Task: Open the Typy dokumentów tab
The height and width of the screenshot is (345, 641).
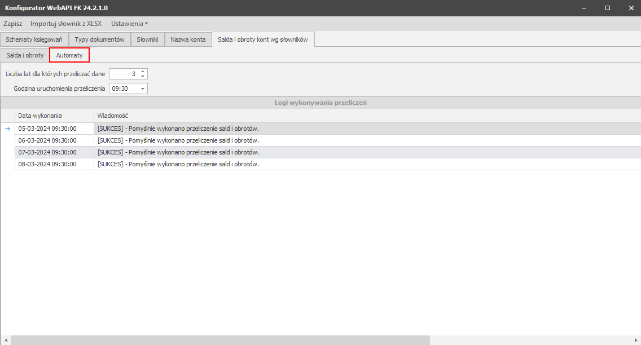Action: 99,39
